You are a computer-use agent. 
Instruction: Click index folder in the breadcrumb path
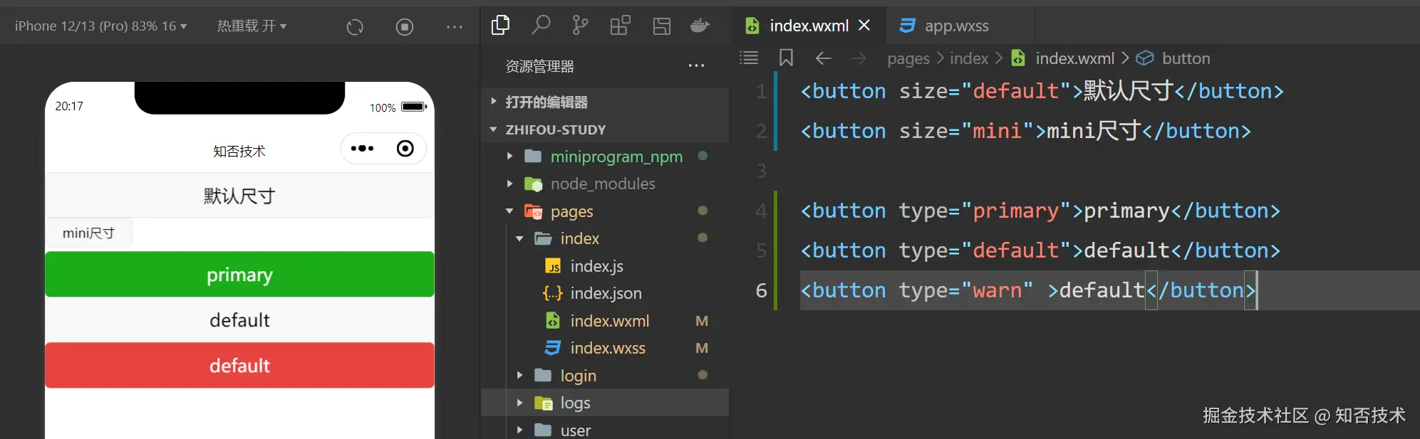[x=969, y=58]
